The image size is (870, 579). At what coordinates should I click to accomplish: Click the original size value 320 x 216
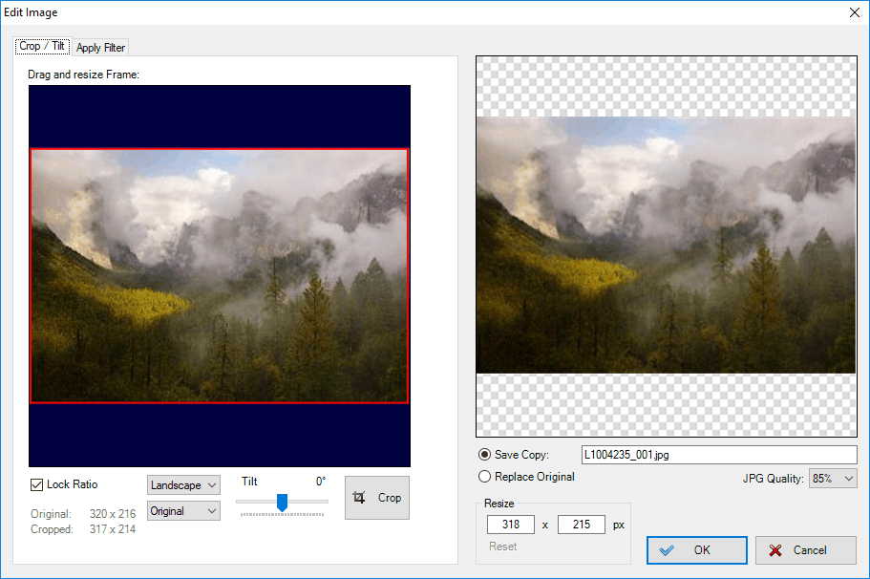(x=113, y=514)
